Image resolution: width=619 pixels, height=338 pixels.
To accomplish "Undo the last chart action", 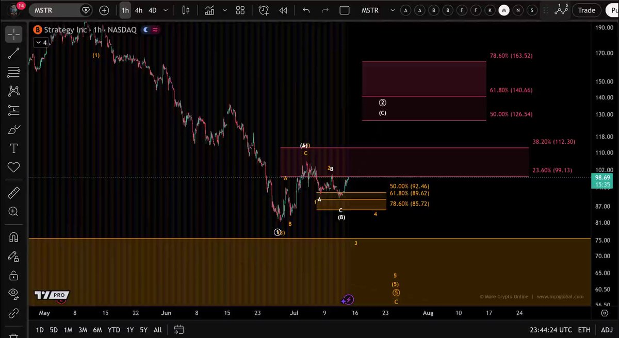I will (x=306, y=10).
